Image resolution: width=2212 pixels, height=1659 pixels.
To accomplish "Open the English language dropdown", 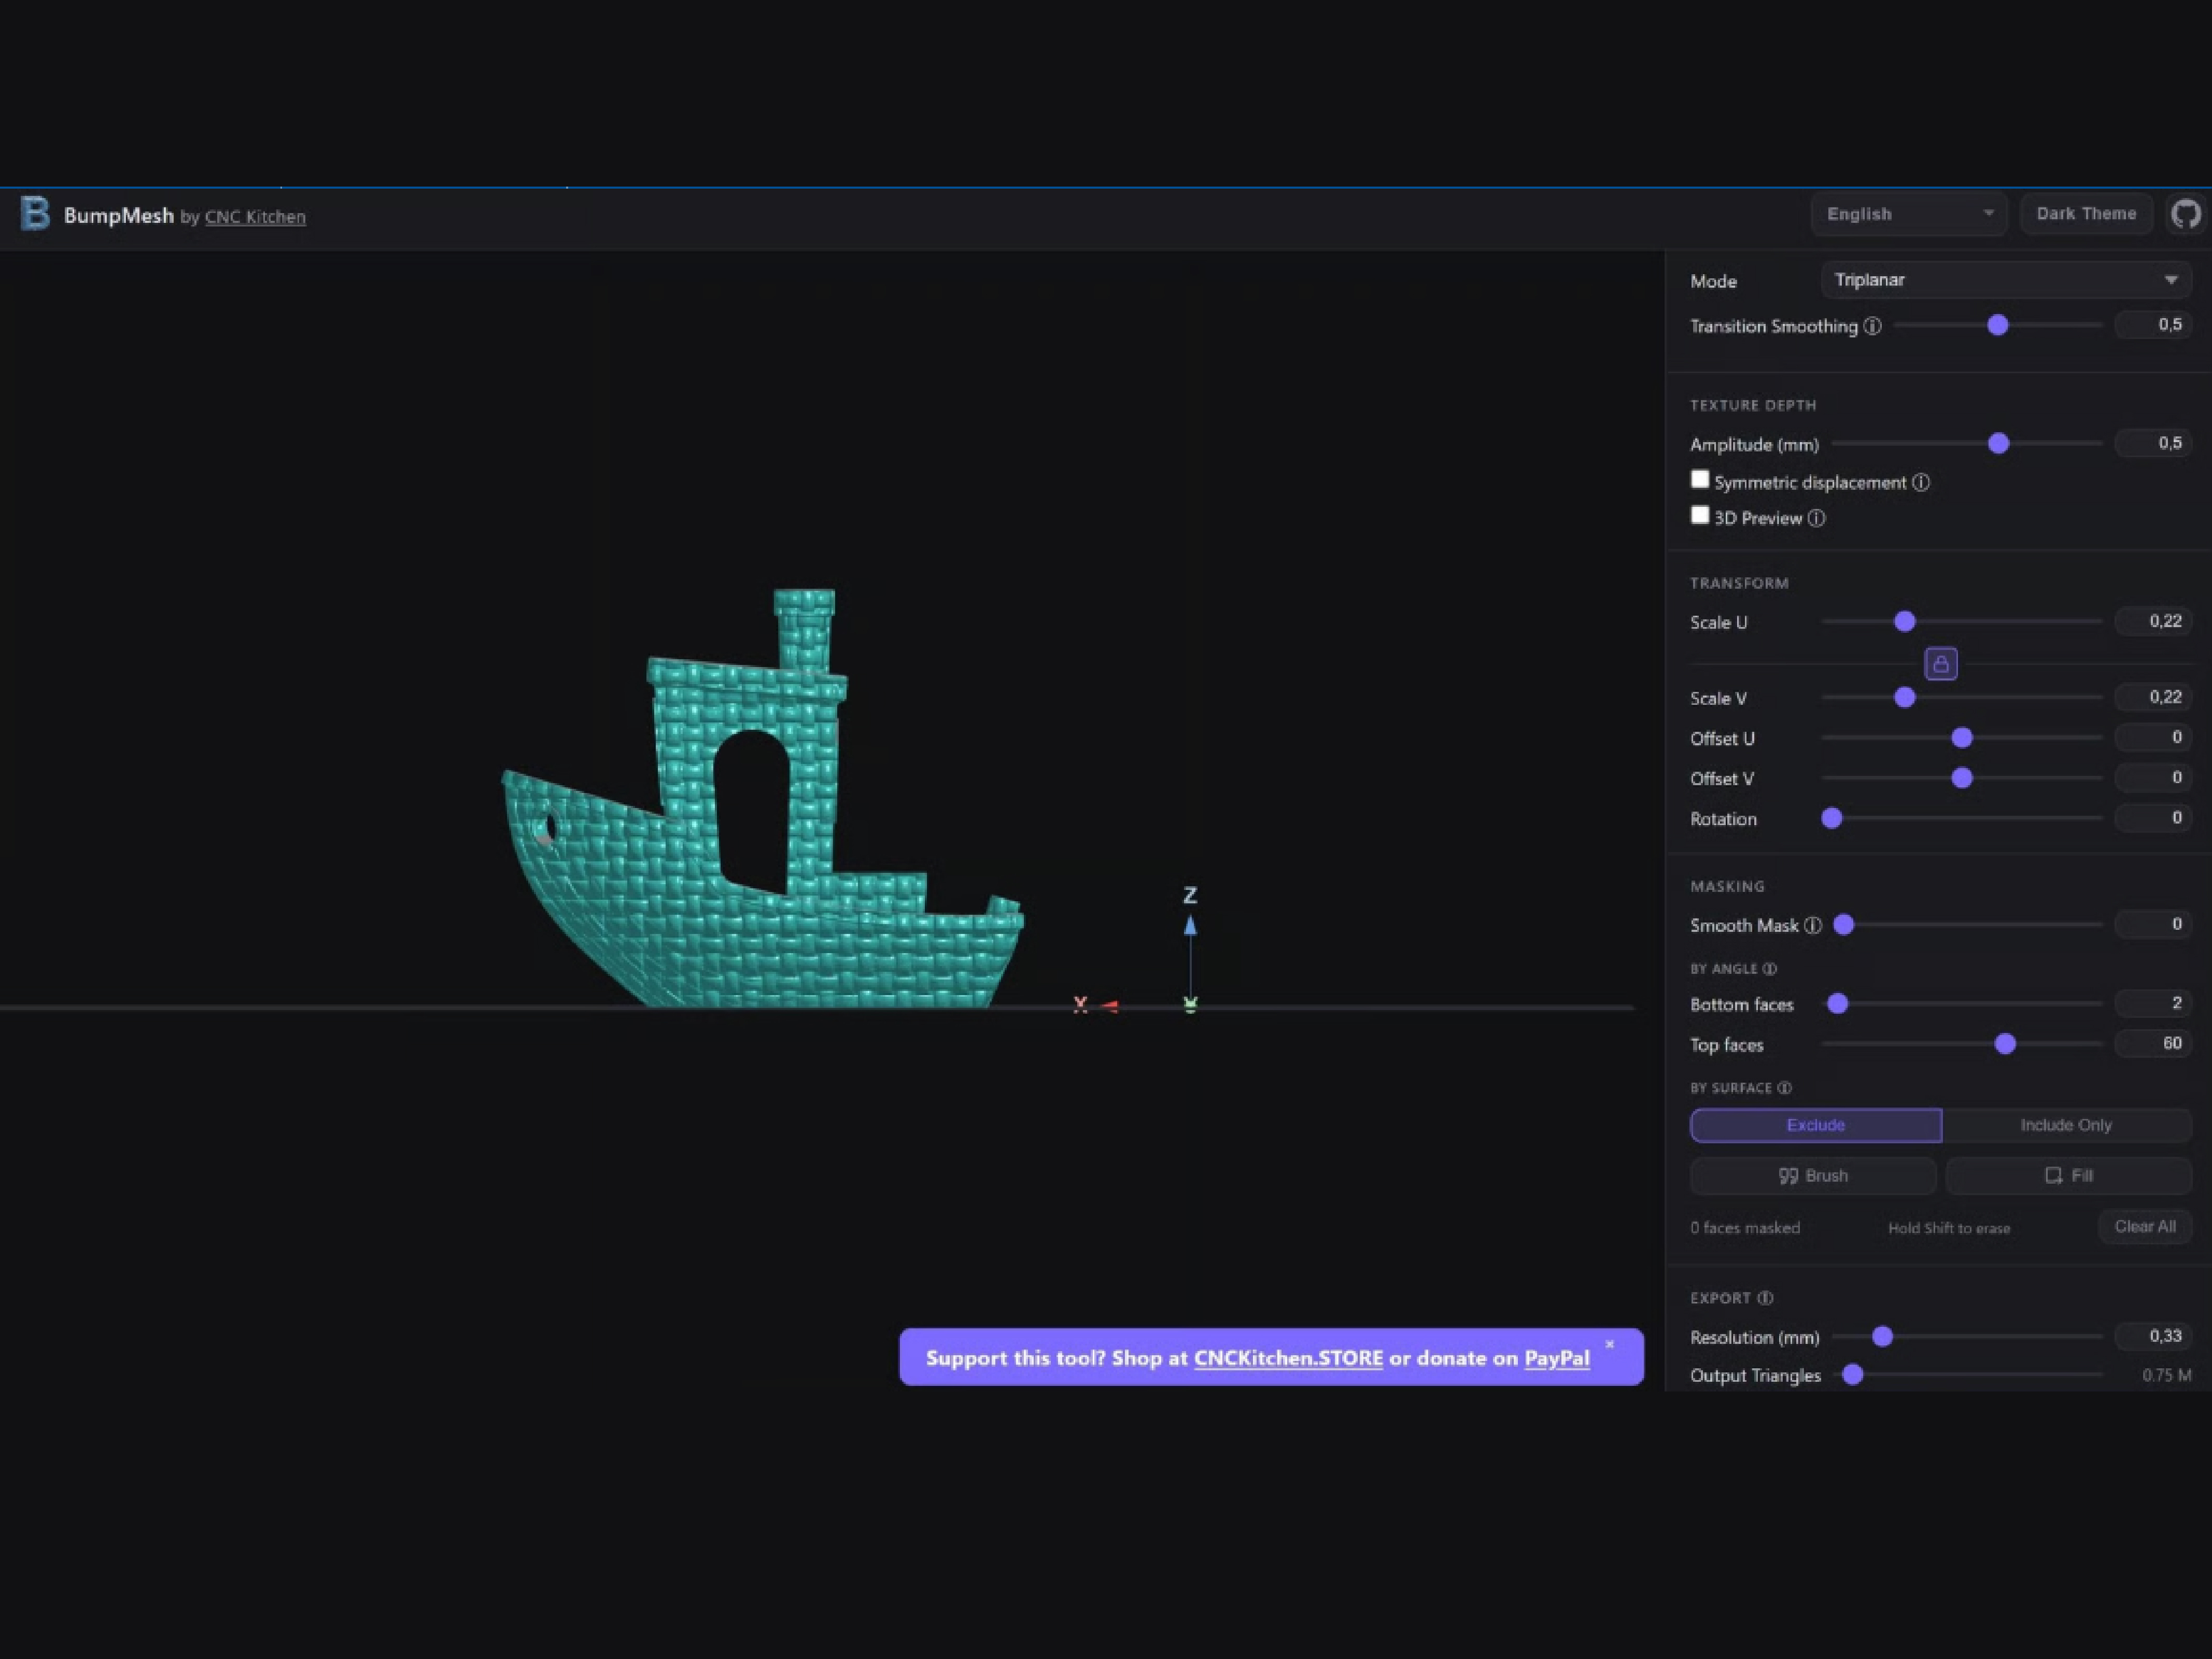I will click(1907, 214).
